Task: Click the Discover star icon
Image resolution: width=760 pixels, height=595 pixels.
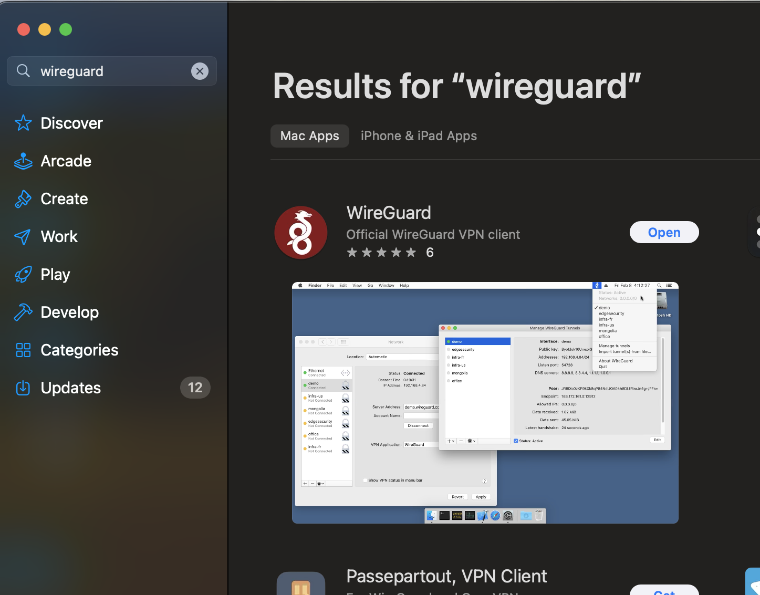Action: tap(23, 123)
